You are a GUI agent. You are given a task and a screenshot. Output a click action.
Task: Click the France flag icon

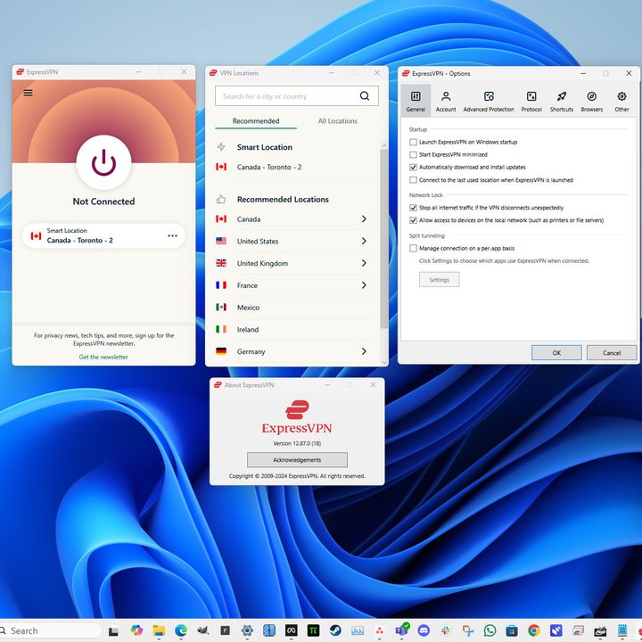click(x=221, y=285)
